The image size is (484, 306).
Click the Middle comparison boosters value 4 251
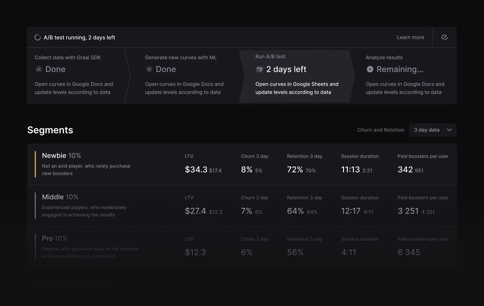428,212
